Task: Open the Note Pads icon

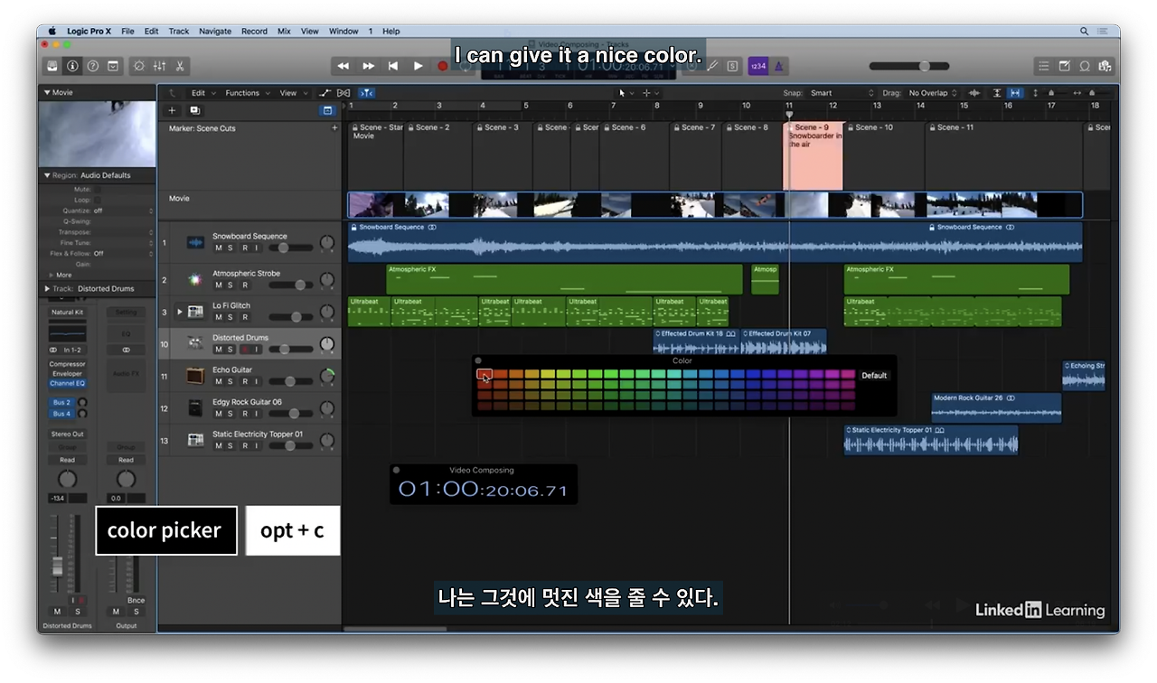Action: (x=1064, y=66)
